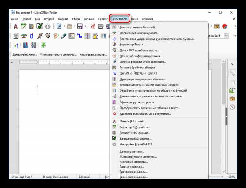The height and width of the screenshot is (188, 246).
Task: Open the QOoFBTools menu
Action: [x=120, y=19]
